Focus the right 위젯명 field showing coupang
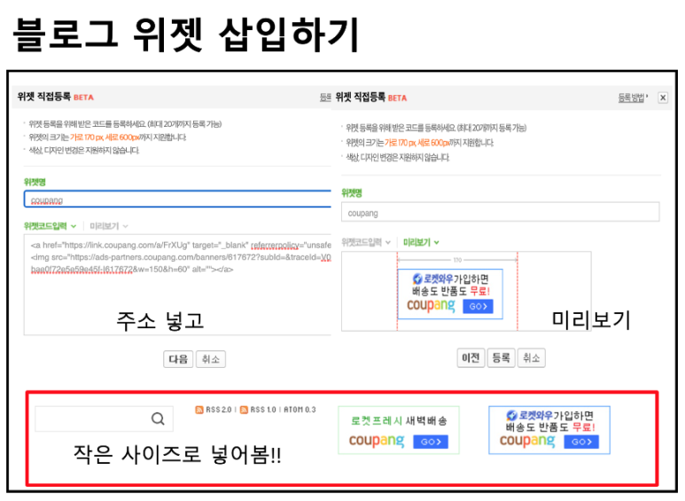 pos(500,212)
